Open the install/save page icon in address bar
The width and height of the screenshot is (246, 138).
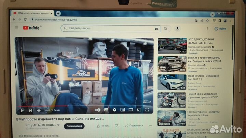pyautogui.click(x=196, y=20)
